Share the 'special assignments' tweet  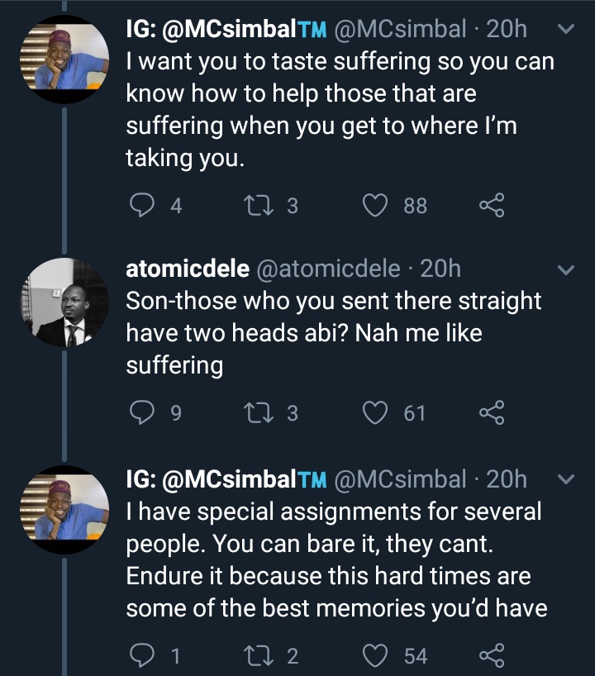[x=492, y=655]
